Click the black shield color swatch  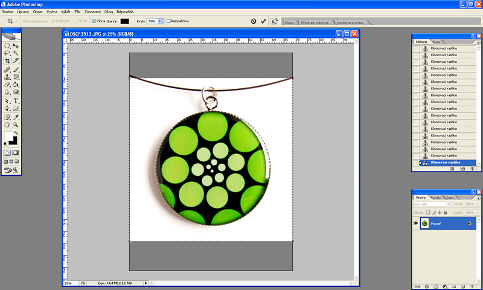pos(124,21)
